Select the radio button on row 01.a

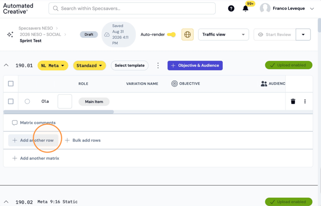pos(27,101)
